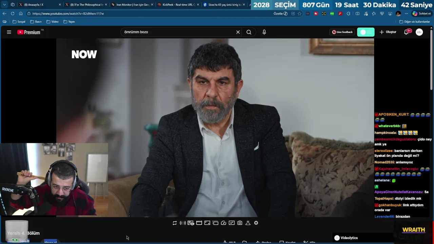The width and height of the screenshot is (434, 244).
Task: Open the Yayın bookmarks folder
Action: pyautogui.click(x=69, y=22)
